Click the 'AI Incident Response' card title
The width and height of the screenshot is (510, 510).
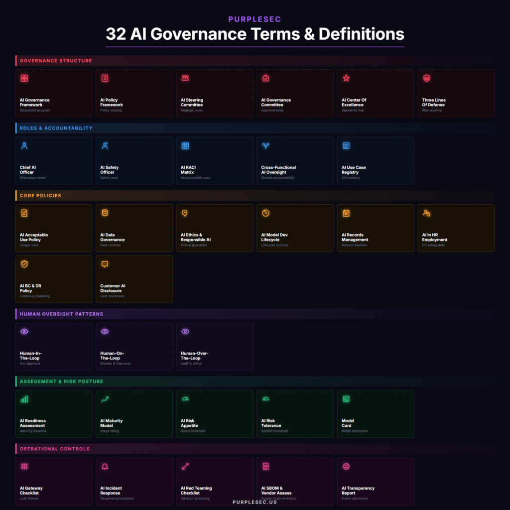[x=111, y=491]
